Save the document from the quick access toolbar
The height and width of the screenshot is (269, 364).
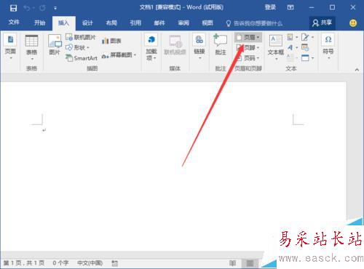[x=13, y=8]
